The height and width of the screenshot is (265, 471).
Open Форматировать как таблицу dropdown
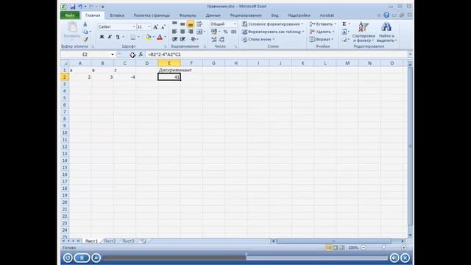click(x=273, y=32)
